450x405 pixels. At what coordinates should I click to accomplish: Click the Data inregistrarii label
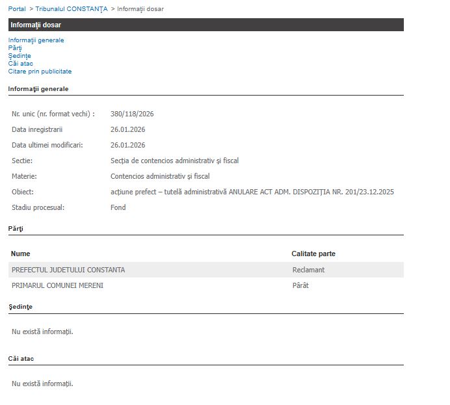37,129
